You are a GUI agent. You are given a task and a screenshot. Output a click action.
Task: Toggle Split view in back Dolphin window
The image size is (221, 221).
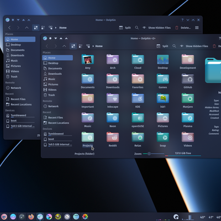coord(125,28)
